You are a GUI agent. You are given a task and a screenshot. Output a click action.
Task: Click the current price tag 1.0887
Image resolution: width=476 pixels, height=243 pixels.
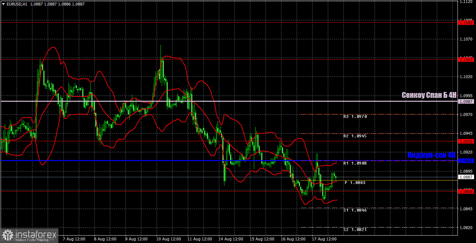[x=466, y=177]
